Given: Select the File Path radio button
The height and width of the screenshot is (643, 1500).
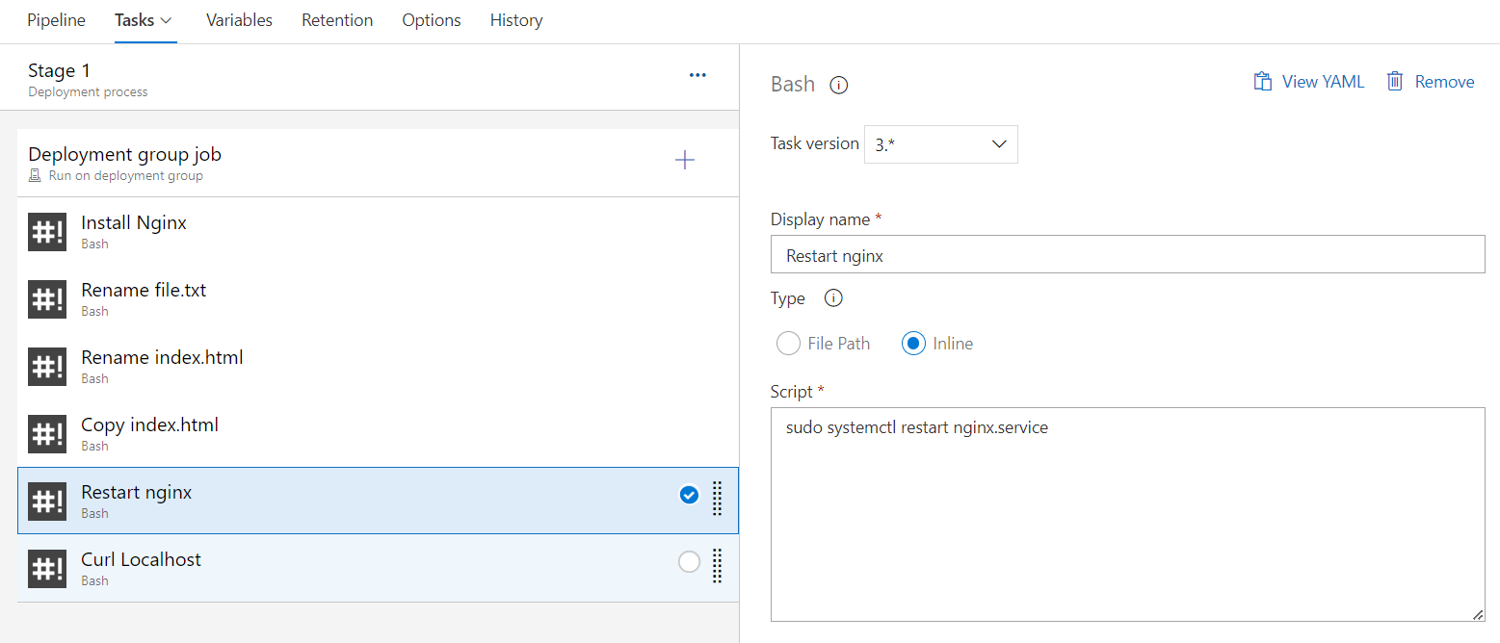Looking at the screenshot, I should [789, 344].
